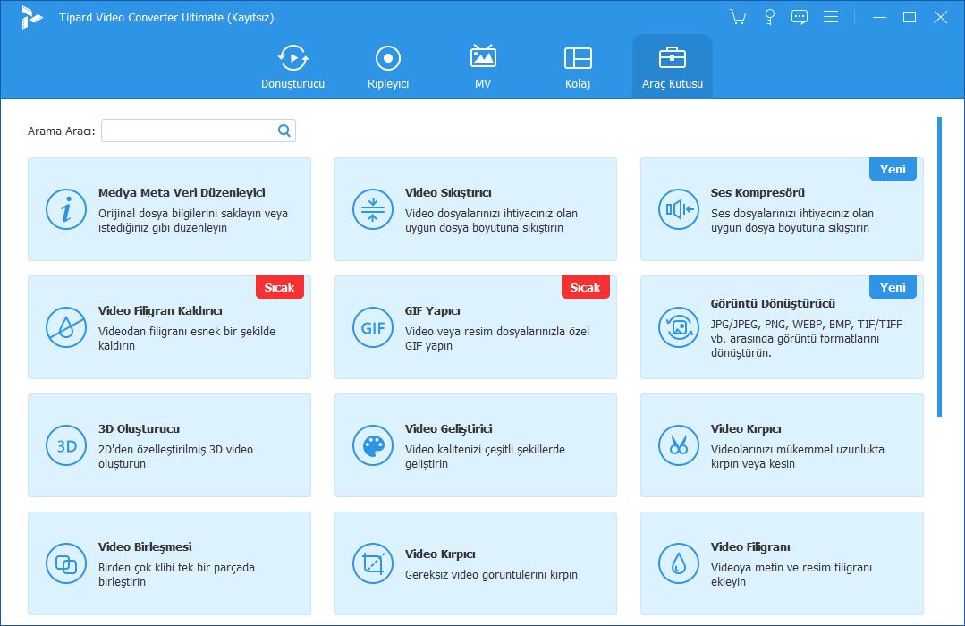Viewport: 965px width, 626px height.
Task: Open the GIF Yapıcı tool title
Action: 432,311
